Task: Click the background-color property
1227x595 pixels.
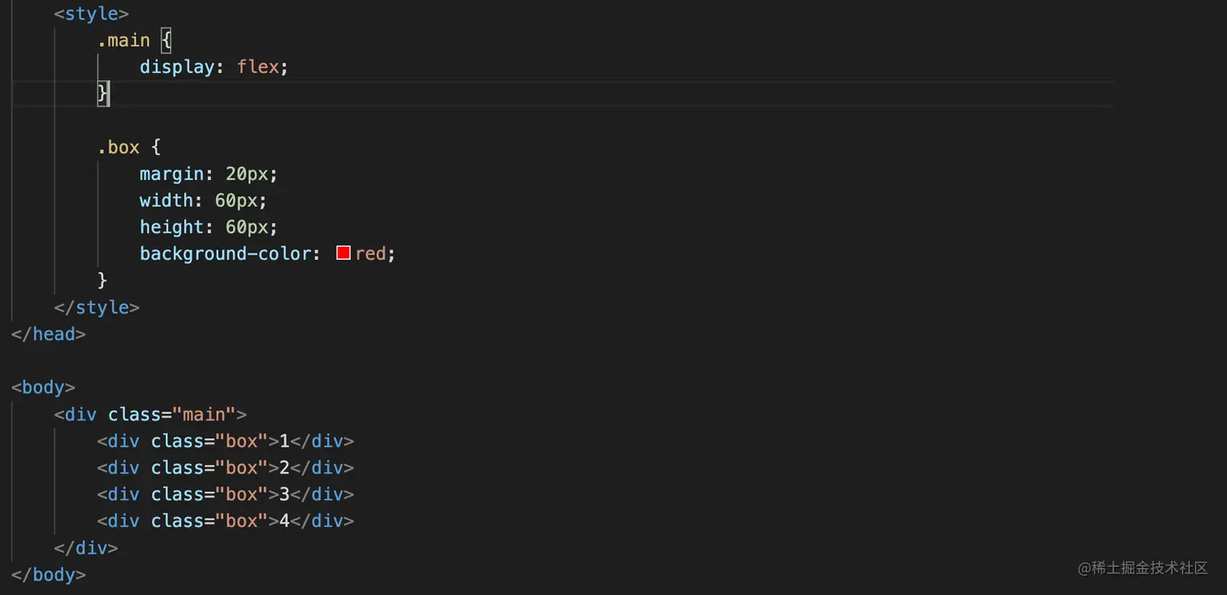Action: click(225, 254)
